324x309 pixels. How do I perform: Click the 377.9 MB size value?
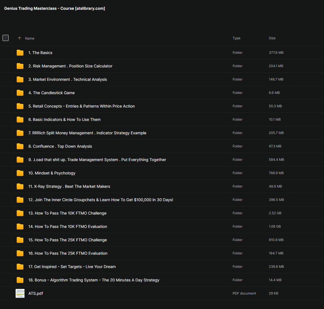276,53
